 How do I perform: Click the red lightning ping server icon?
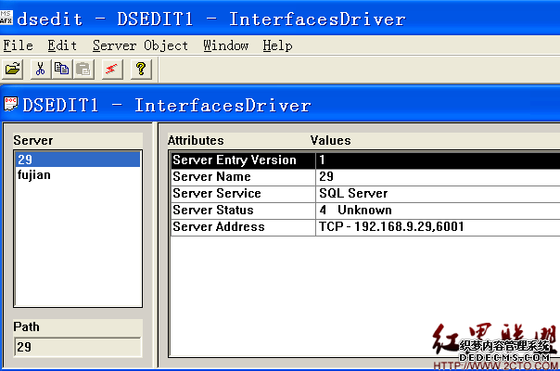tap(111, 69)
